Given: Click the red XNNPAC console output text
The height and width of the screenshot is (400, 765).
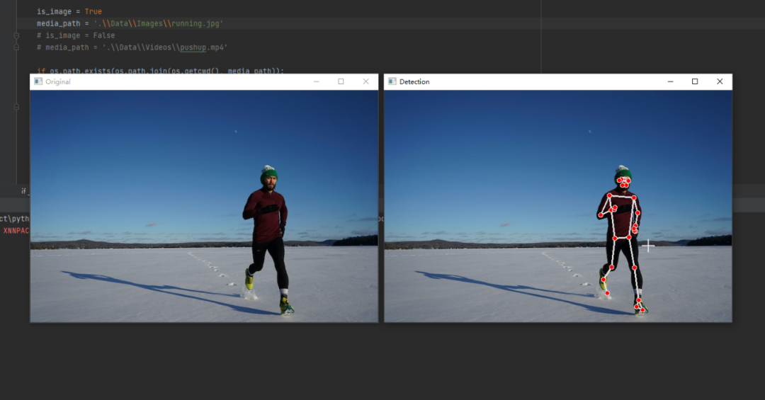Looking at the screenshot, I should (x=16, y=231).
